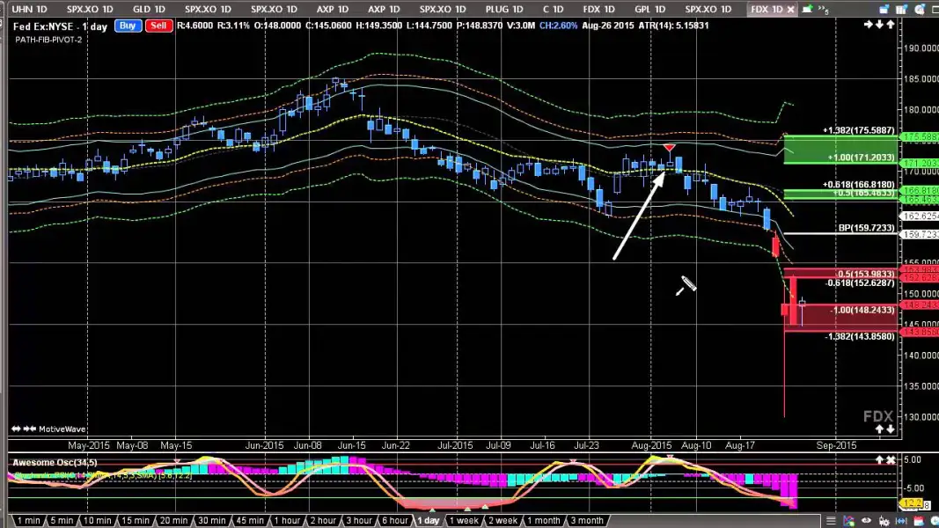Image resolution: width=939 pixels, height=528 pixels.
Task: Switch the bar size to 1 hour
Action: pos(287,520)
